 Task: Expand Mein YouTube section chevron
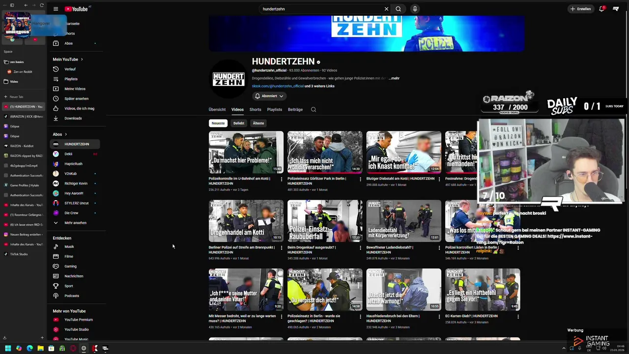point(82,59)
